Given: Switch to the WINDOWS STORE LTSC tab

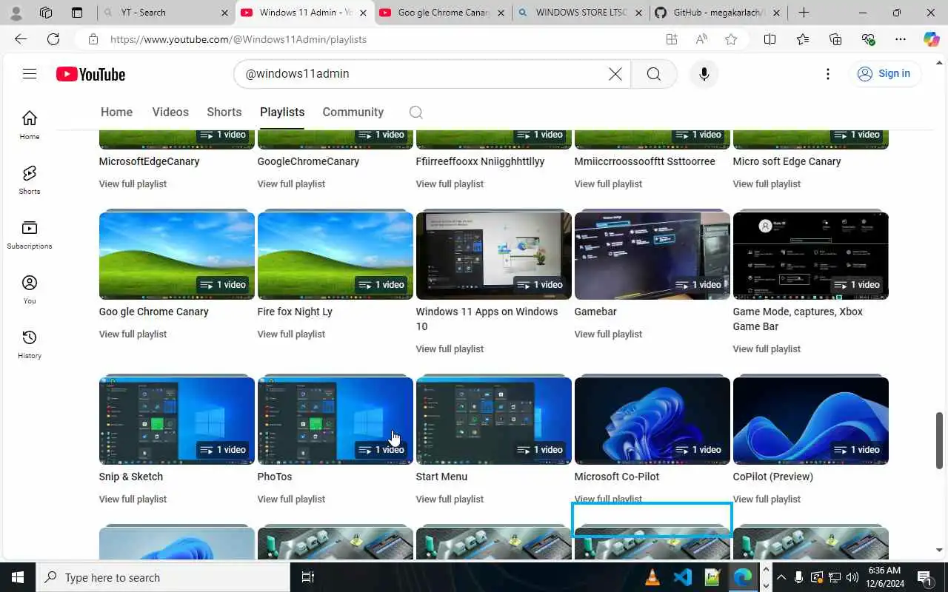Looking at the screenshot, I should [580, 13].
